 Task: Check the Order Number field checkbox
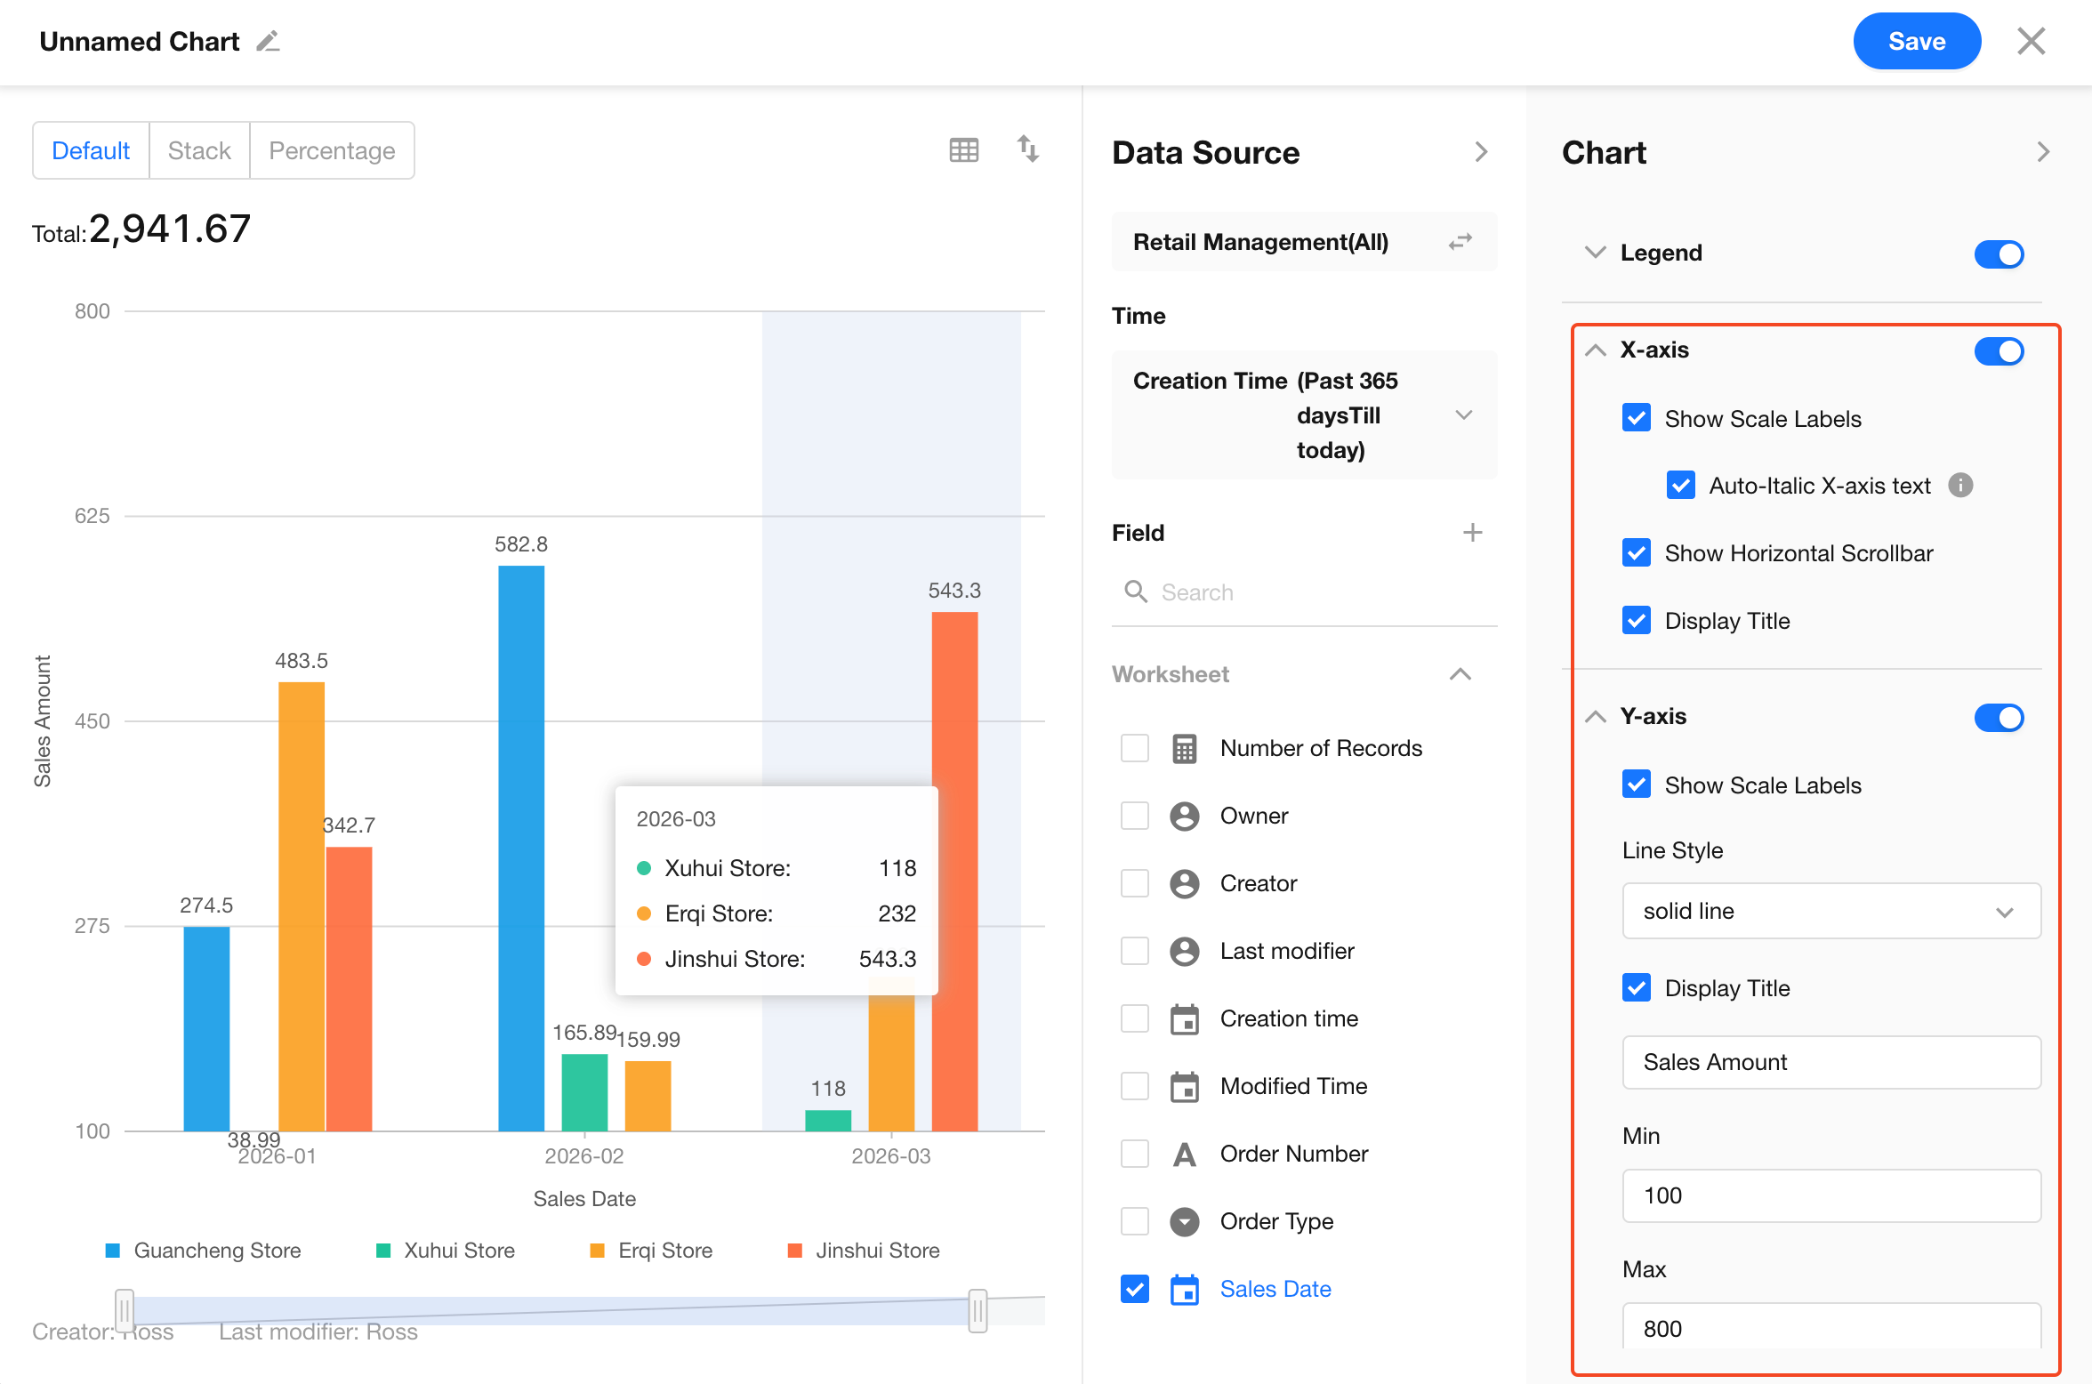1134,1155
